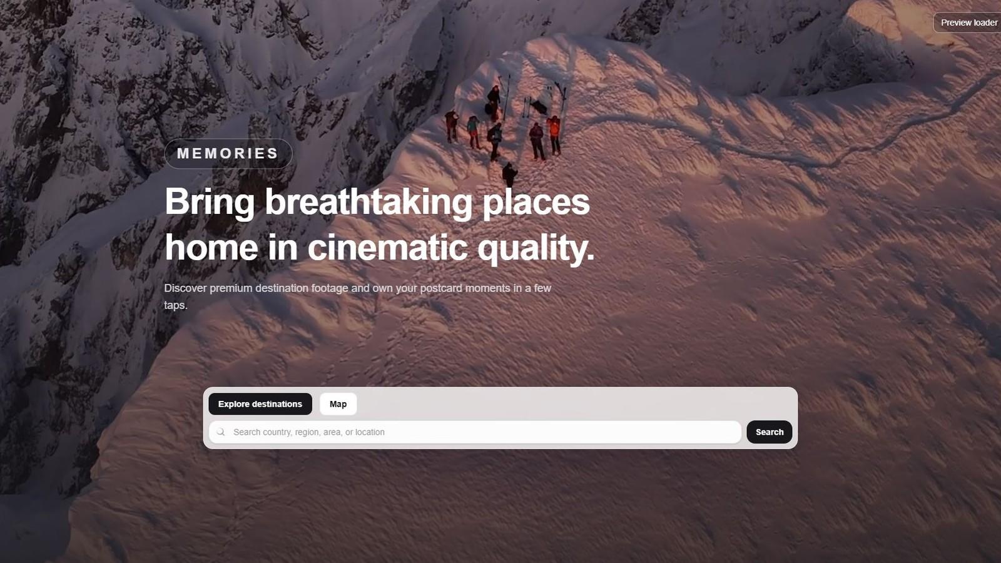Click the word "breathtaking" in the headline
Screen dimensions: 1001x563
[368, 202]
